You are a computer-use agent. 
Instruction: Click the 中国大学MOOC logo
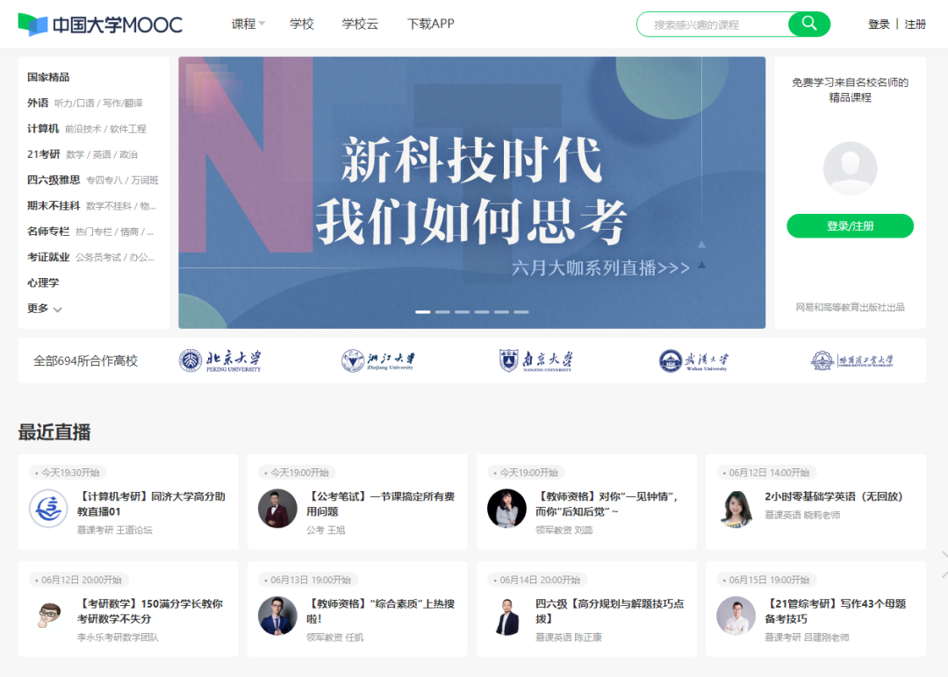[x=100, y=25]
